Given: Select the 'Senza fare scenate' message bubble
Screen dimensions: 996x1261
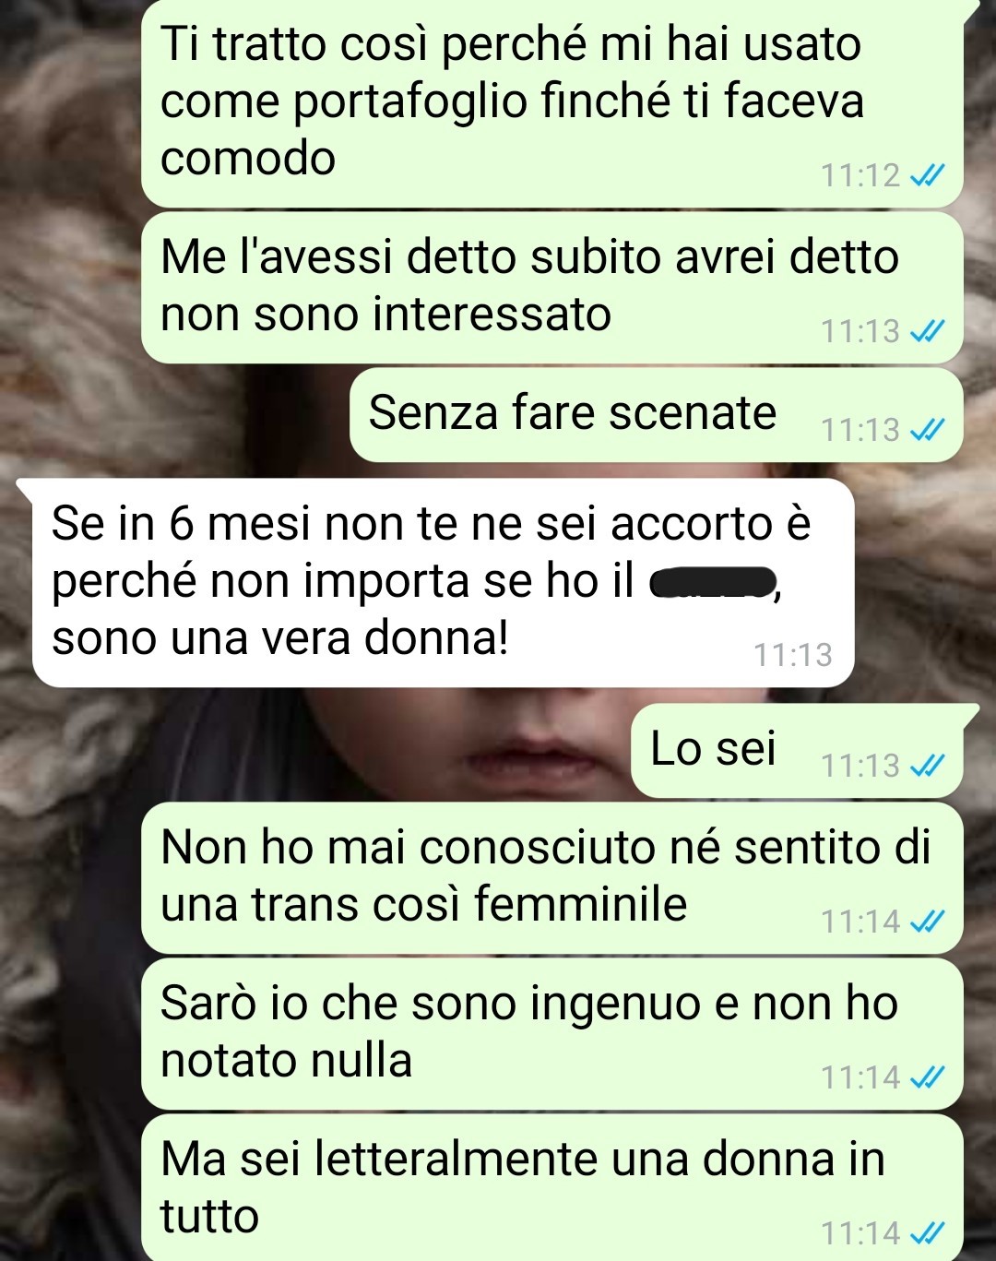Looking at the screenshot, I should [657, 415].
